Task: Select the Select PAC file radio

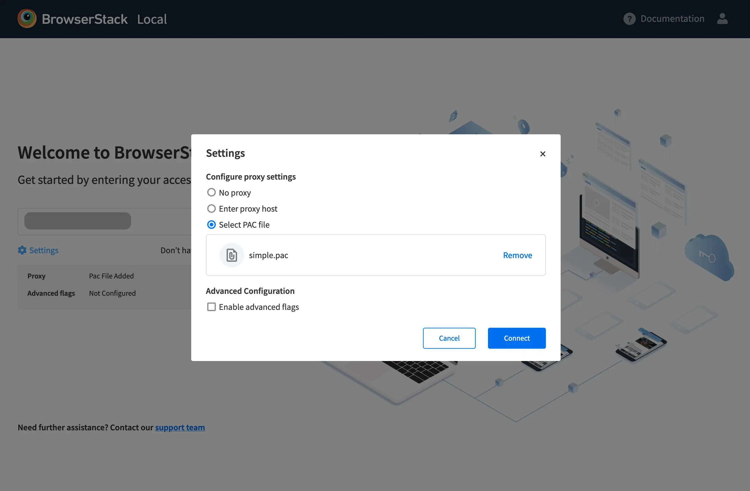Action: click(212, 225)
